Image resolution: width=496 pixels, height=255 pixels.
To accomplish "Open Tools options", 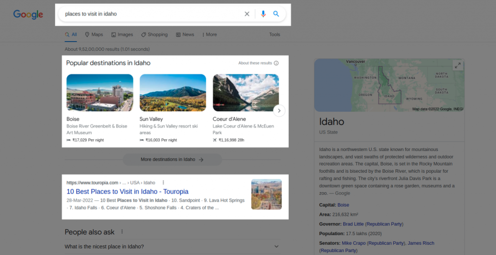I will (275, 34).
